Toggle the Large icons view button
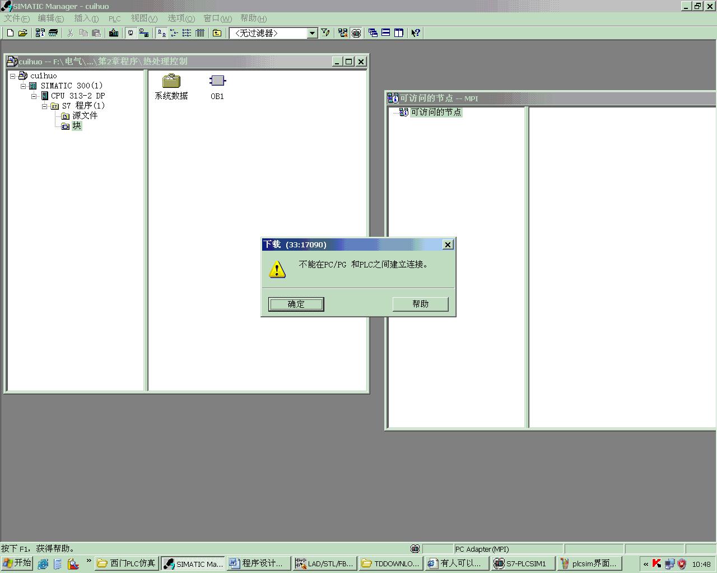This screenshot has height=573, width=717. pyautogui.click(x=161, y=33)
